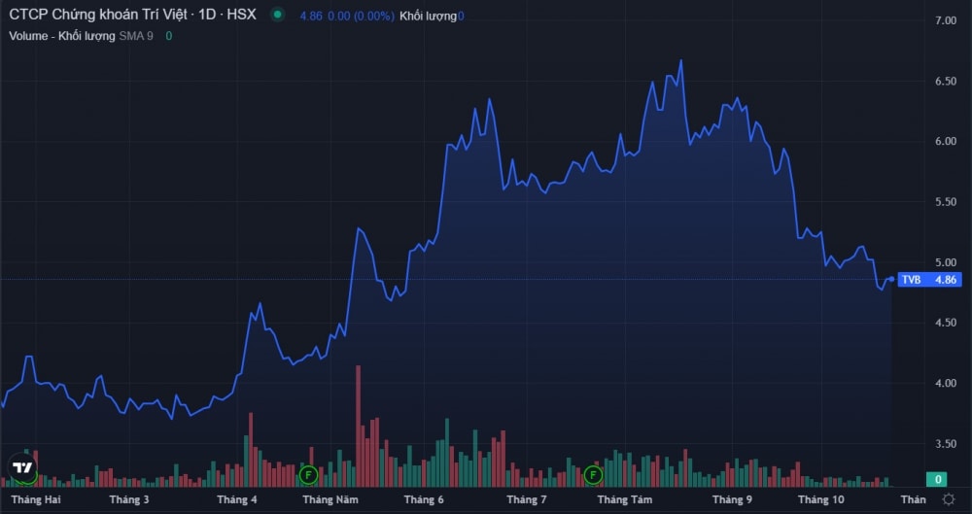972x514 pixels.
Task: Click the green volume value 0 on axis
Action: tap(938, 479)
